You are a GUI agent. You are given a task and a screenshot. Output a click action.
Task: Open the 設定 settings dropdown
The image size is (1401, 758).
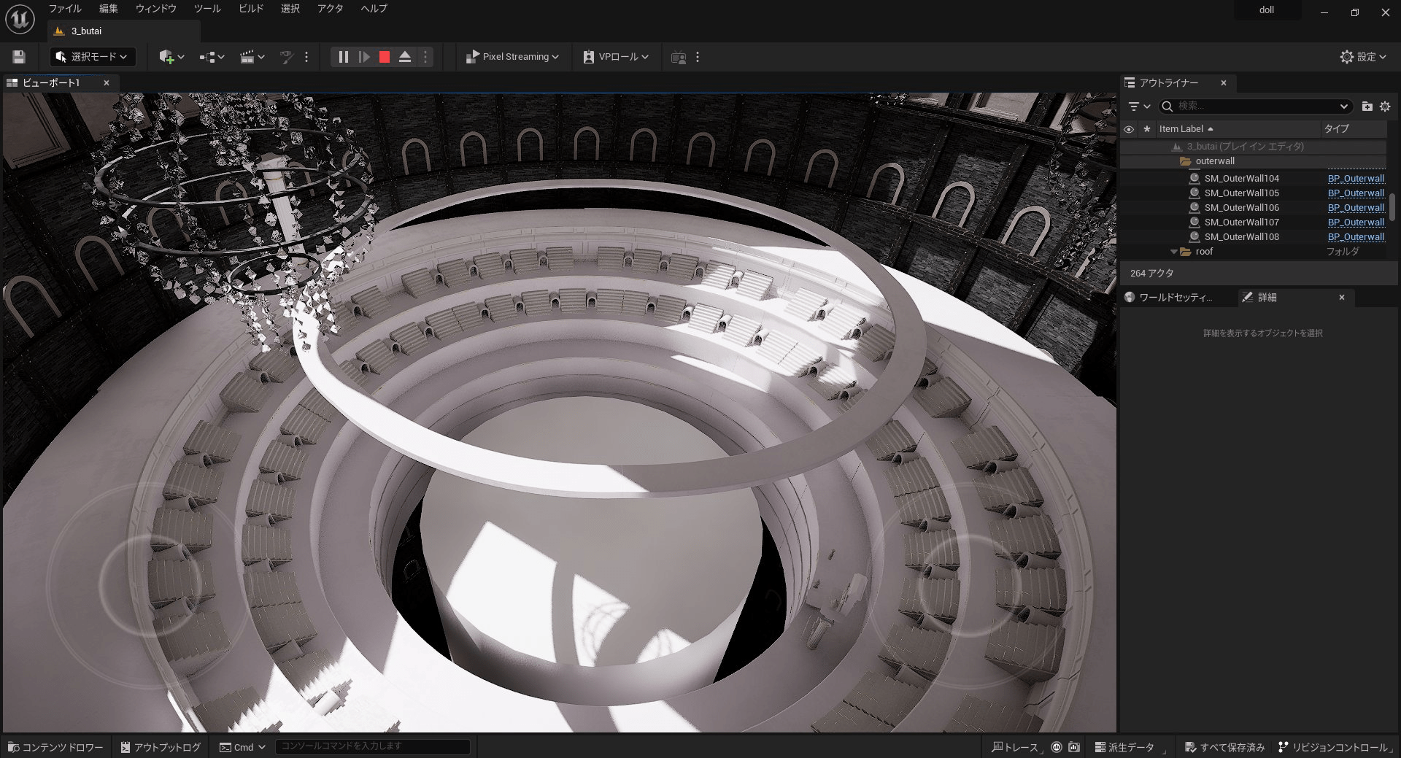pyautogui.click(x=1363, y=57)
